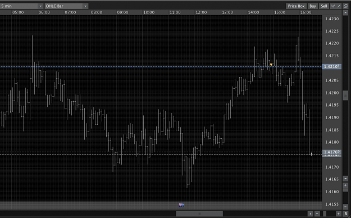Click the 08:00 time label
This screenshot has height=218, width=351.
(97, 12)
